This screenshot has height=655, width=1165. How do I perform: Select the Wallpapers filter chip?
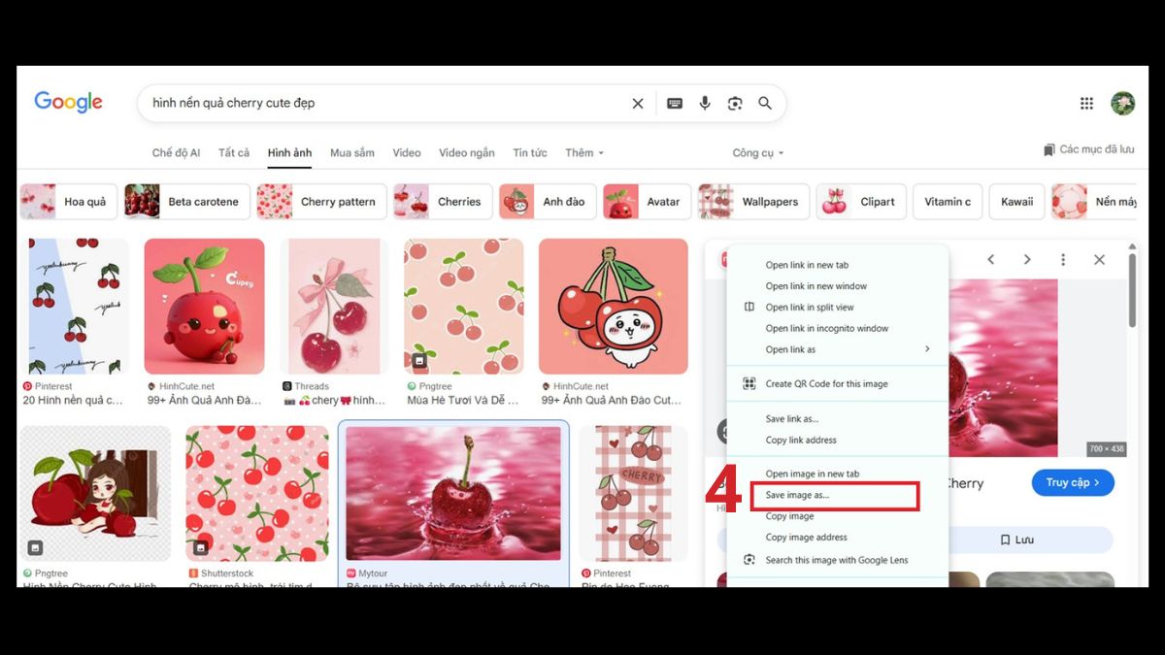coord(753,202)
